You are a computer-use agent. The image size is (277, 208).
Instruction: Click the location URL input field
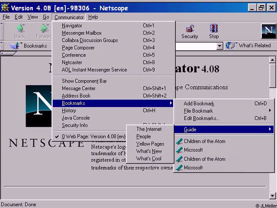coord(196,46)
